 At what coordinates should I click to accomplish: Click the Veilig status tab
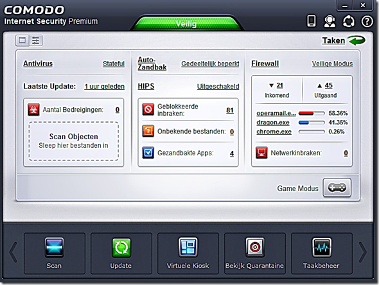coord(186,23)
